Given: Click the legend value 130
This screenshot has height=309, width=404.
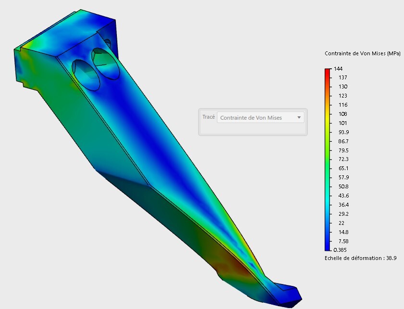Looking at the screenshot, I should tap(343, 87).
